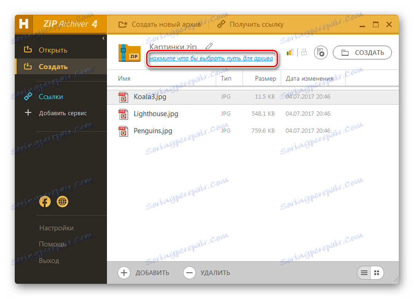Collapse the sidebar with the arrow
This screenshot has width=414, height=299.
tap(103, 38)
